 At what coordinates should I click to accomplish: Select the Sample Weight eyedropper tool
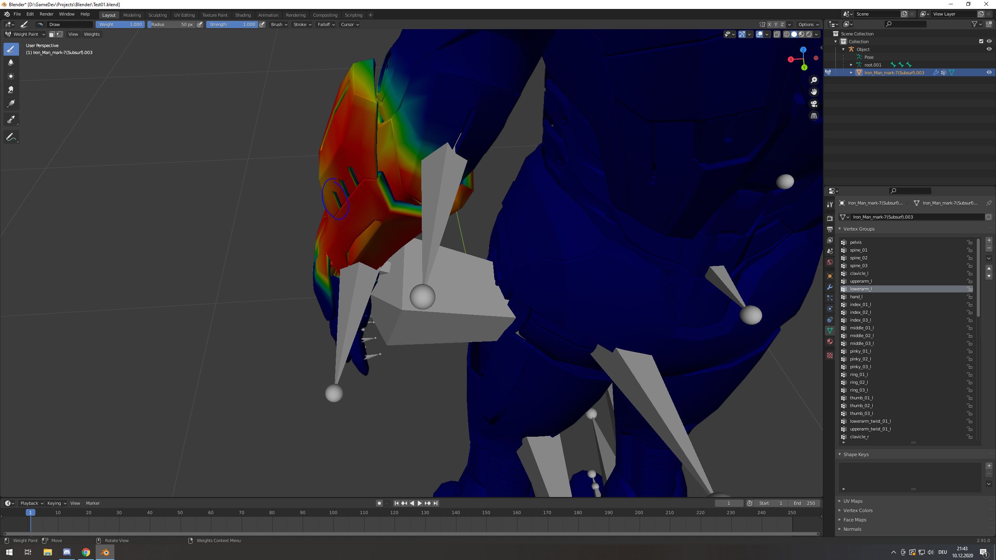click(x=11, y=120)
